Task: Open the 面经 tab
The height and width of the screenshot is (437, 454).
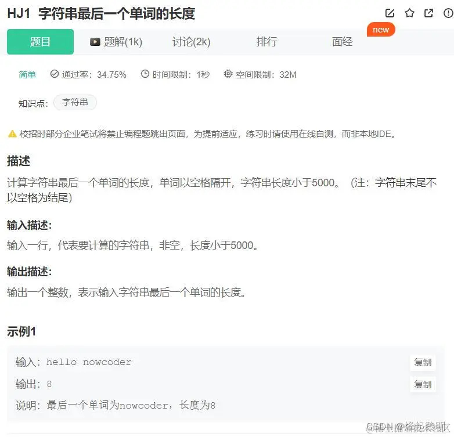Action: [342, 42]
